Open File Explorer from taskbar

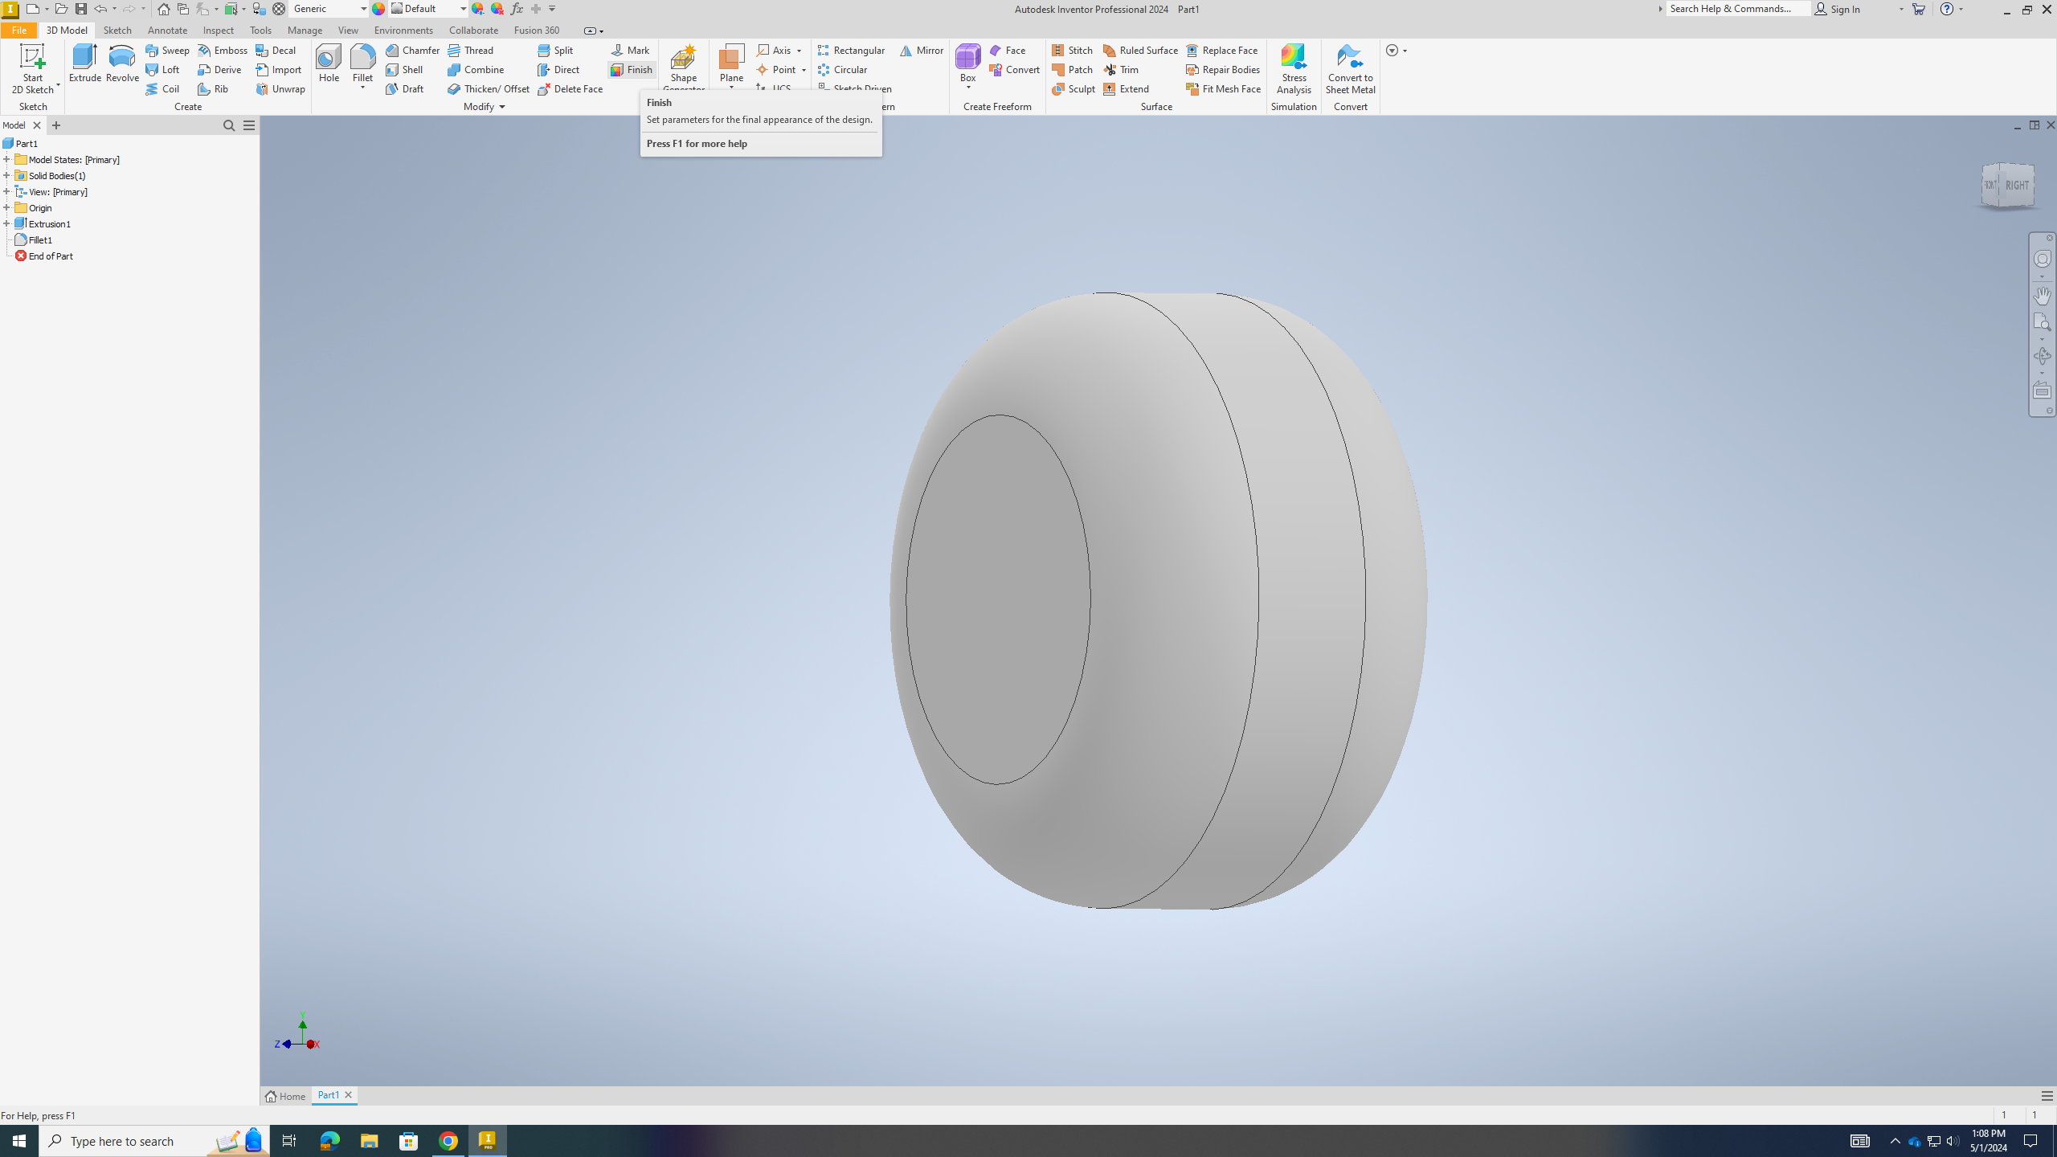(369, 1141)
